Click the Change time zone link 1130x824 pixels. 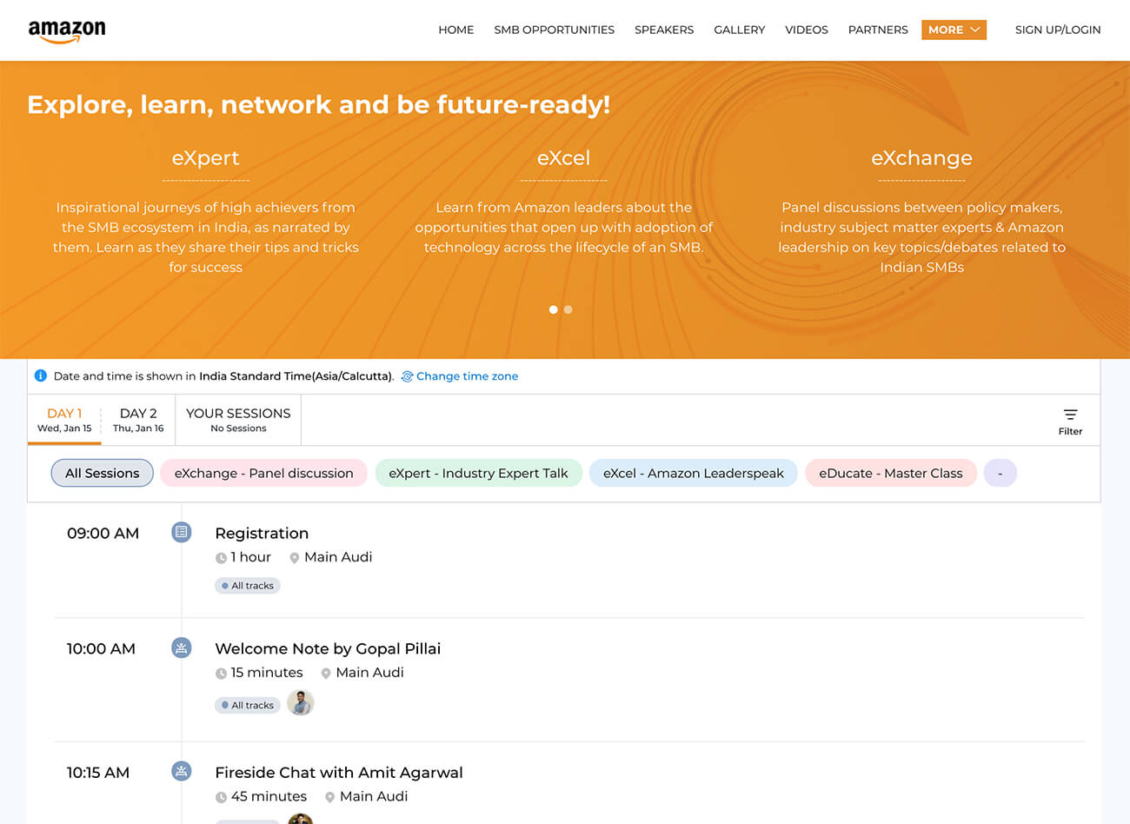tap(467, 376)
